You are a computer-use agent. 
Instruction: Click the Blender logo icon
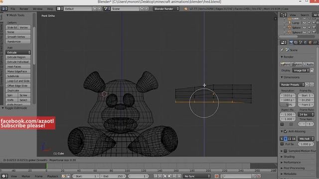186,9
